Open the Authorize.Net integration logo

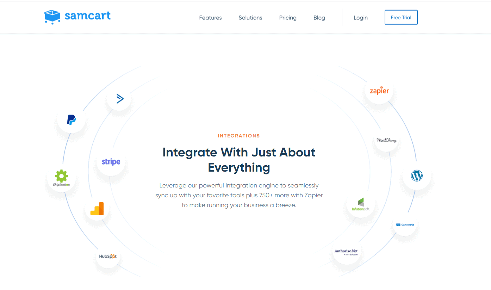[346, 252]
